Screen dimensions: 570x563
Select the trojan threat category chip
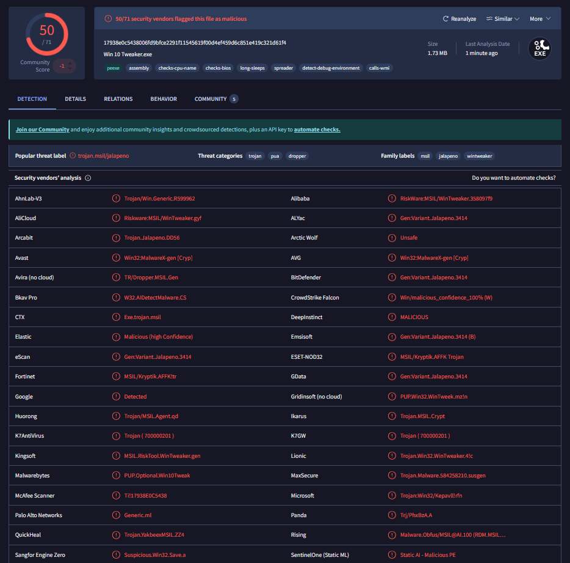pyautogui.click(x=255, y=156)
